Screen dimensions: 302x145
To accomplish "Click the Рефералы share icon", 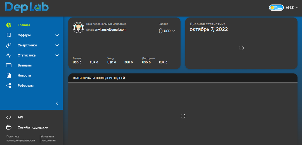I will click(x=9, y=85).
